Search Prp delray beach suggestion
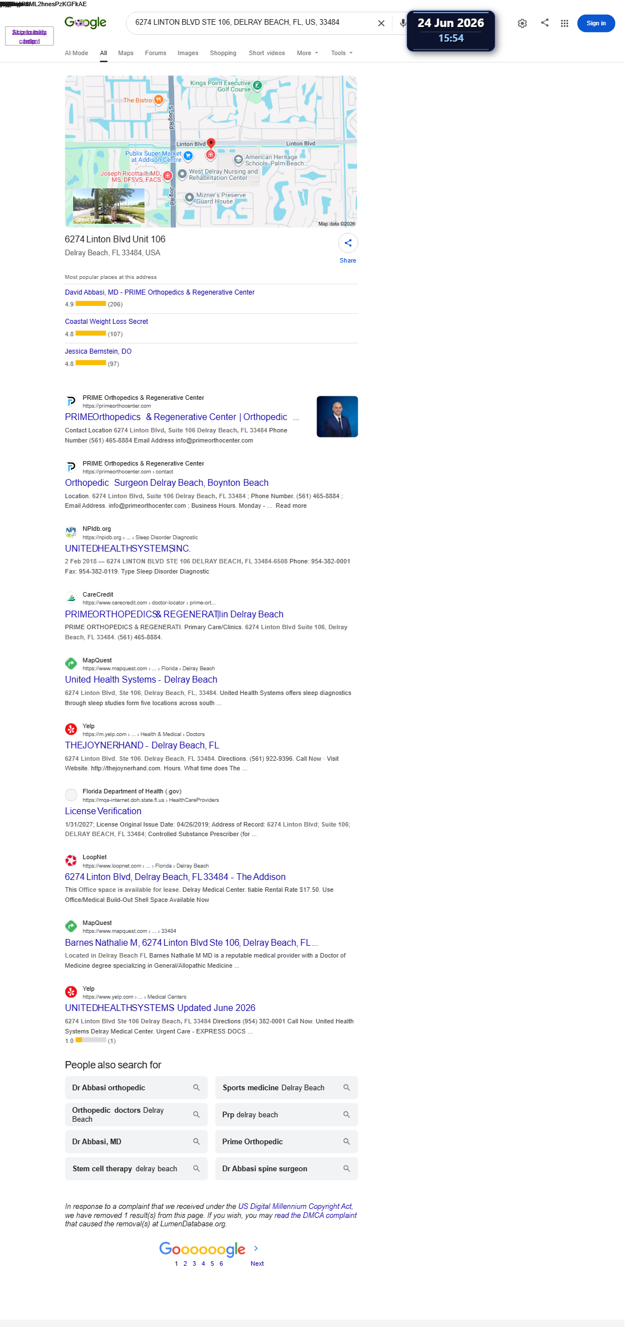The image size is (632, 1327). pos(286,1115)
